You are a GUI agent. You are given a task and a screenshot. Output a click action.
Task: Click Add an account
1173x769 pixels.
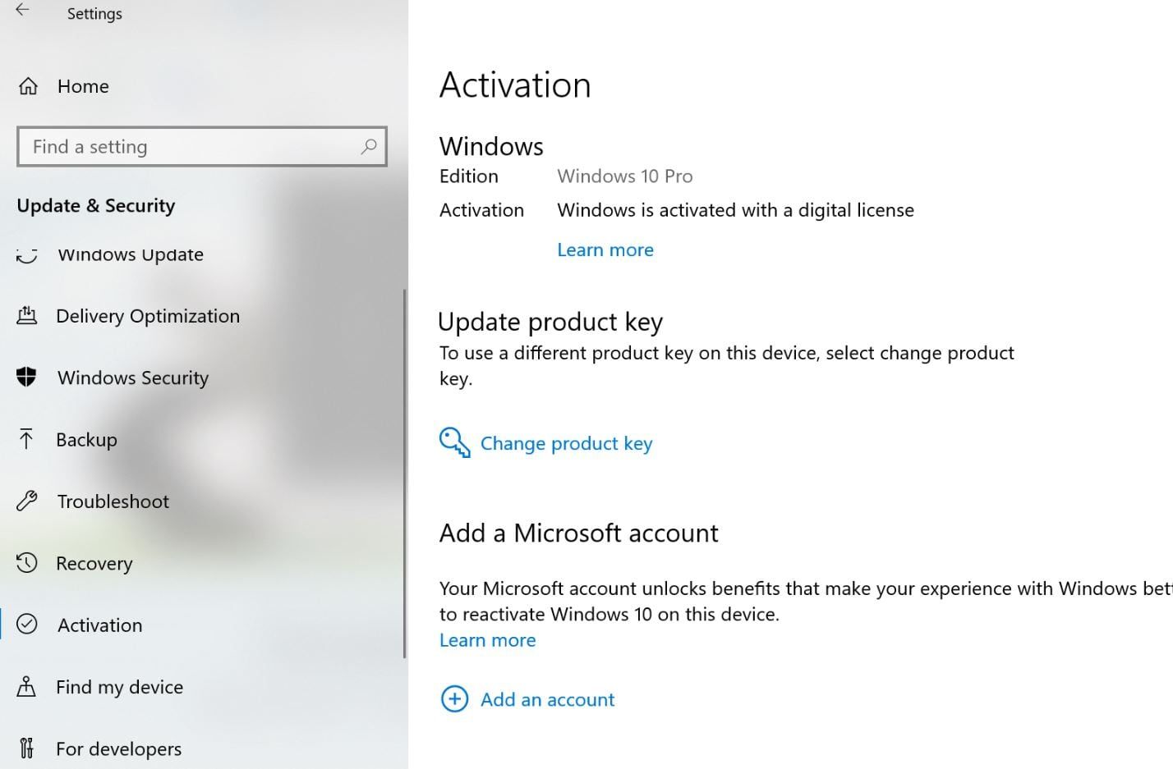click(547, 699)
